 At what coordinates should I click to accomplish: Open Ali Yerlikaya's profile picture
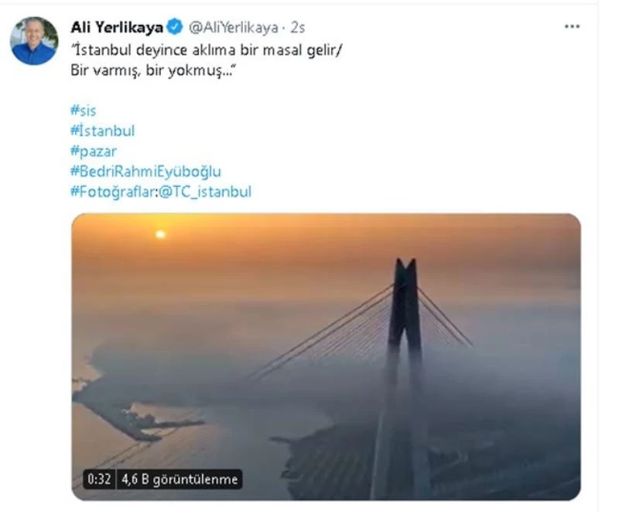(x=33, y=41)
